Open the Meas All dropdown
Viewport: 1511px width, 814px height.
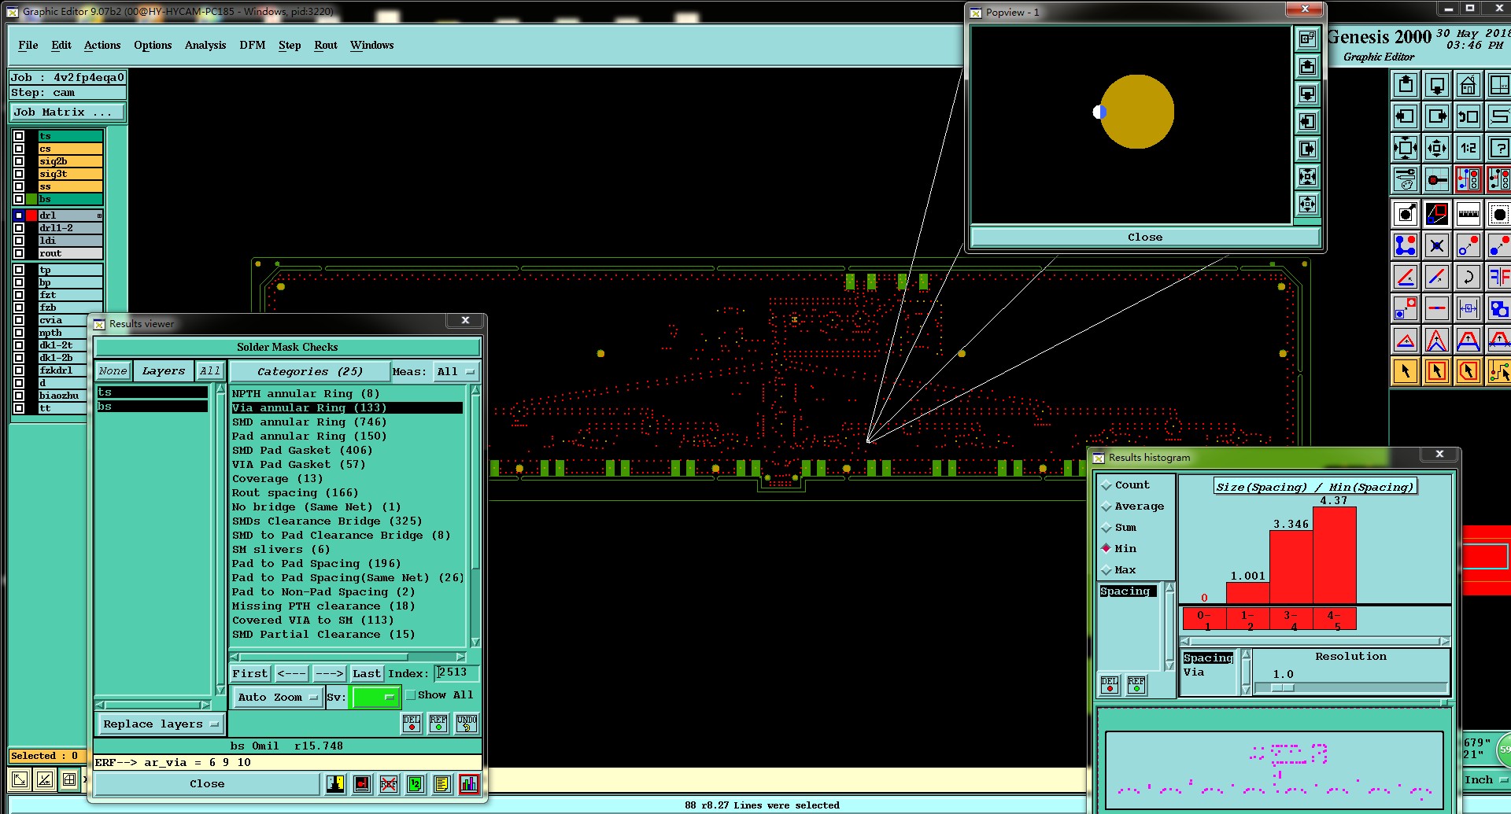click(x=456, y=372)
